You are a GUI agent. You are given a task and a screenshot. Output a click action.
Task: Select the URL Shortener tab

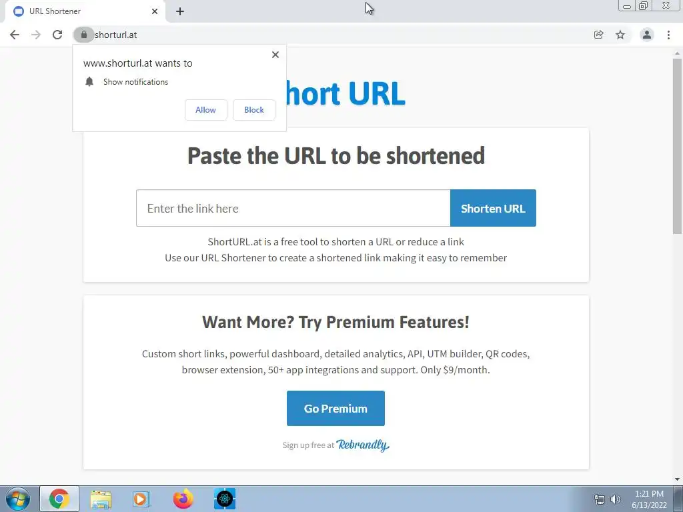coord(85,11)
